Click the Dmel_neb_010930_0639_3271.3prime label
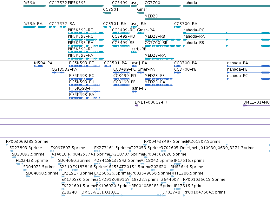Screen dimensions: 270x197 point(217,148)
